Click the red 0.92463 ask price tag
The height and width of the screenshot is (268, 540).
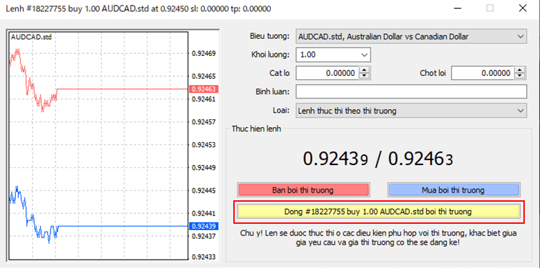coord(204,89)
